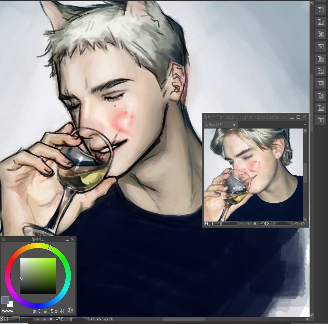
Task: Zoom in main canvas with plus button
Action: pos(44,320)
